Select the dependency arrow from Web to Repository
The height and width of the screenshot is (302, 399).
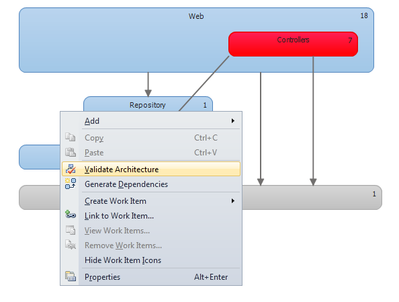click(x=148, y=85)
